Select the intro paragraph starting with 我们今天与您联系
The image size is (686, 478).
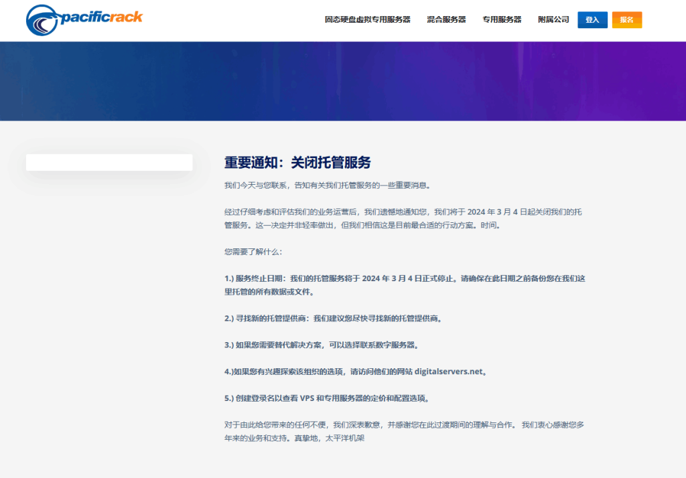[328, 185]
